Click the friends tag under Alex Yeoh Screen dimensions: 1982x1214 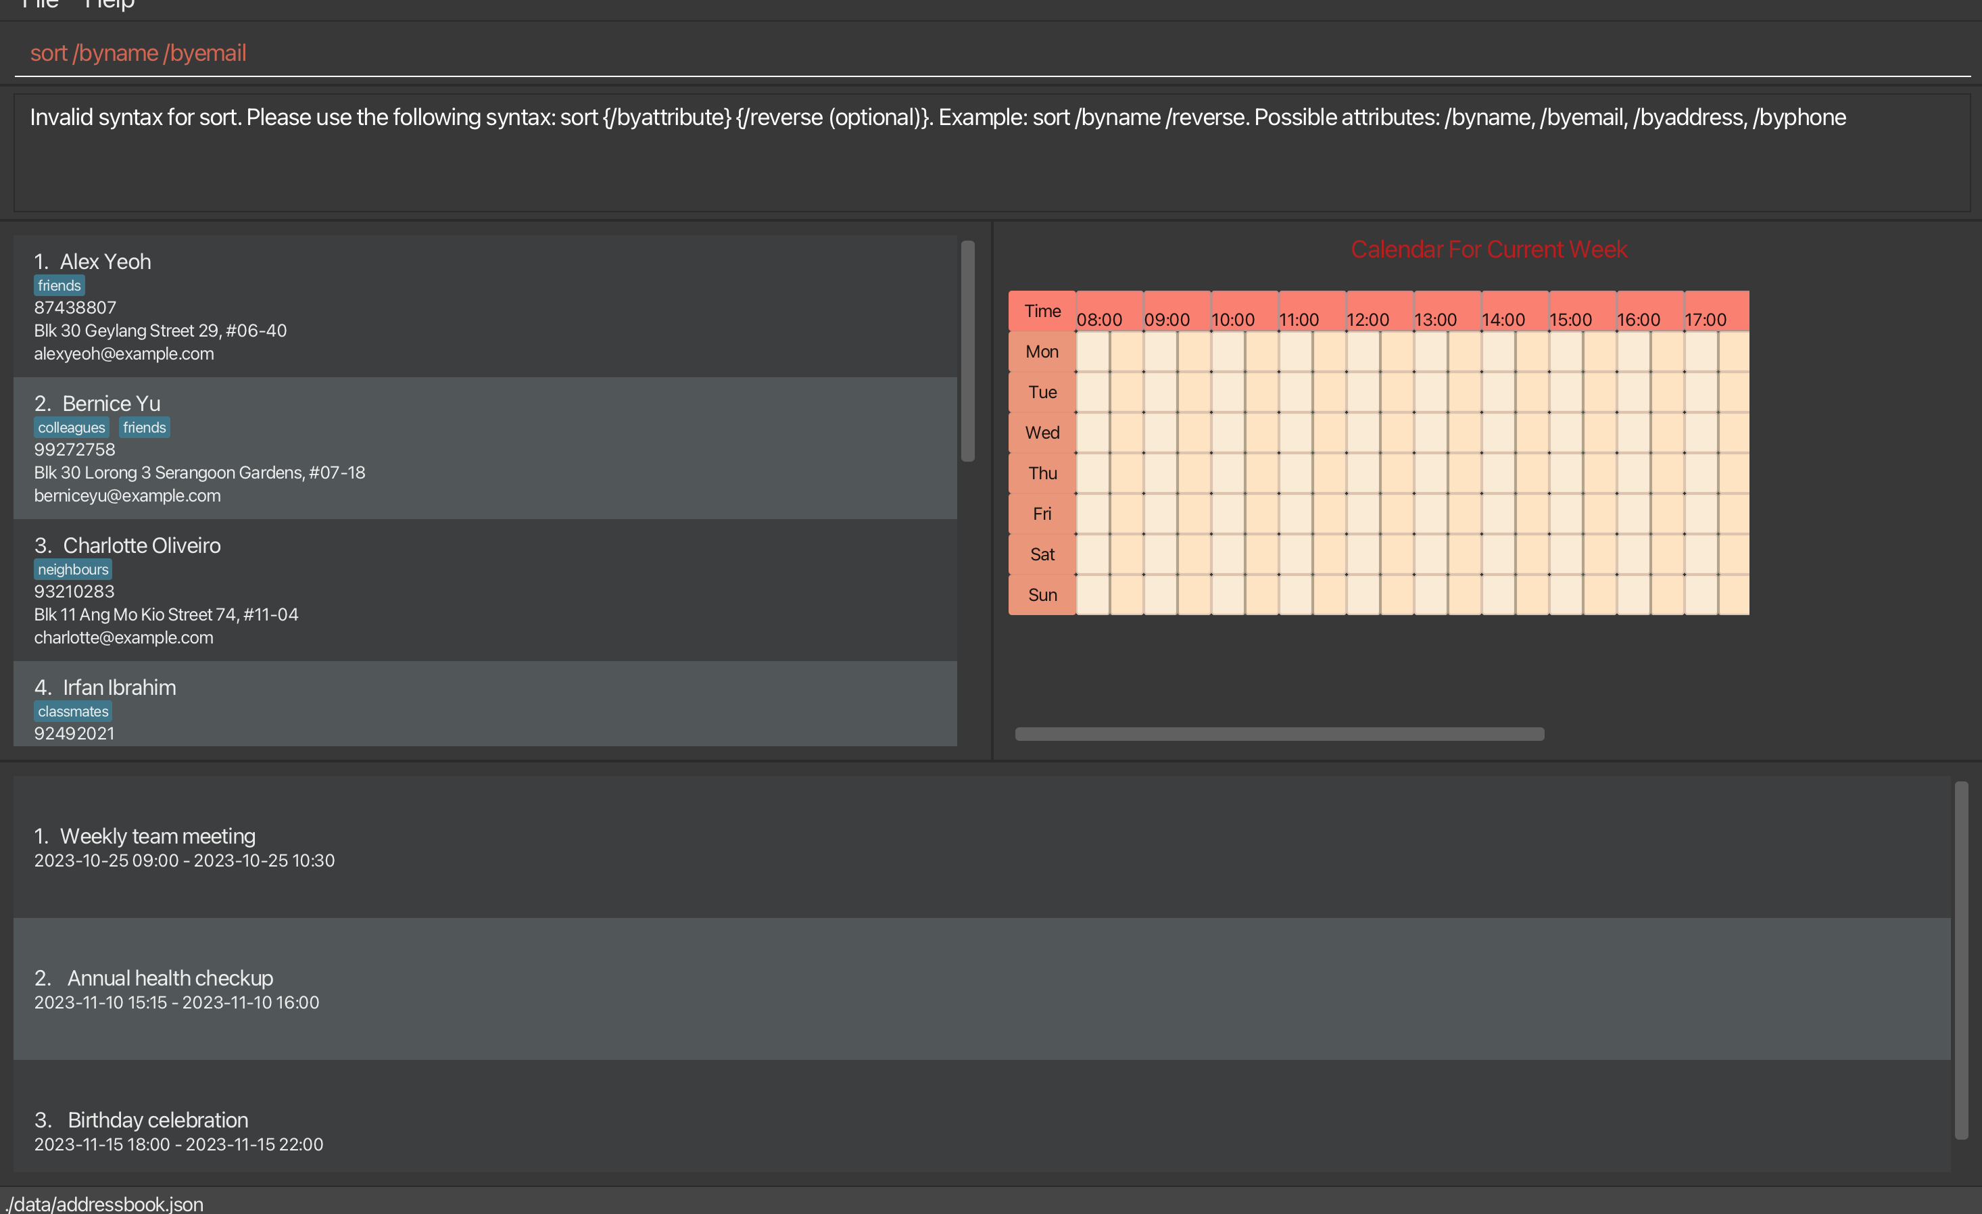coord(59,286)
